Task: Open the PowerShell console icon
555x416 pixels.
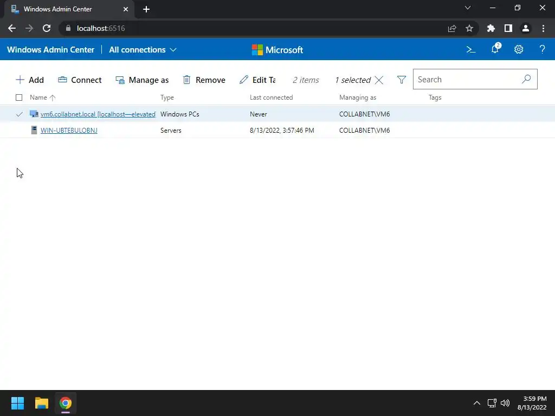Action: coord(471,50)
